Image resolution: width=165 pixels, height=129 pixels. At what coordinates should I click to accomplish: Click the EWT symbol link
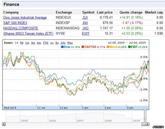[86, 34]
